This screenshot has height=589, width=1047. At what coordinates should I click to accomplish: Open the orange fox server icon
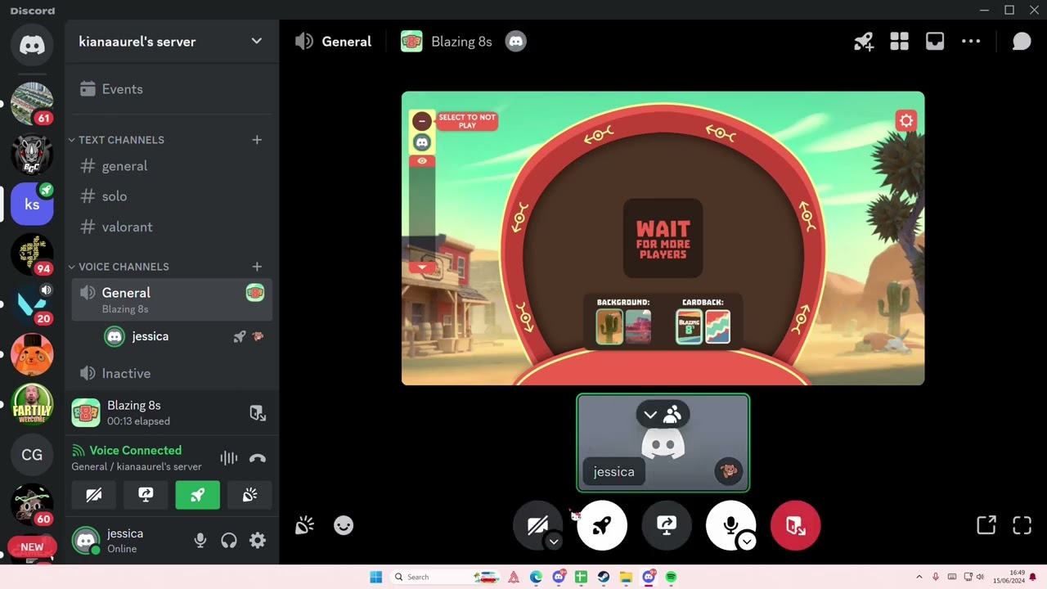32,355
